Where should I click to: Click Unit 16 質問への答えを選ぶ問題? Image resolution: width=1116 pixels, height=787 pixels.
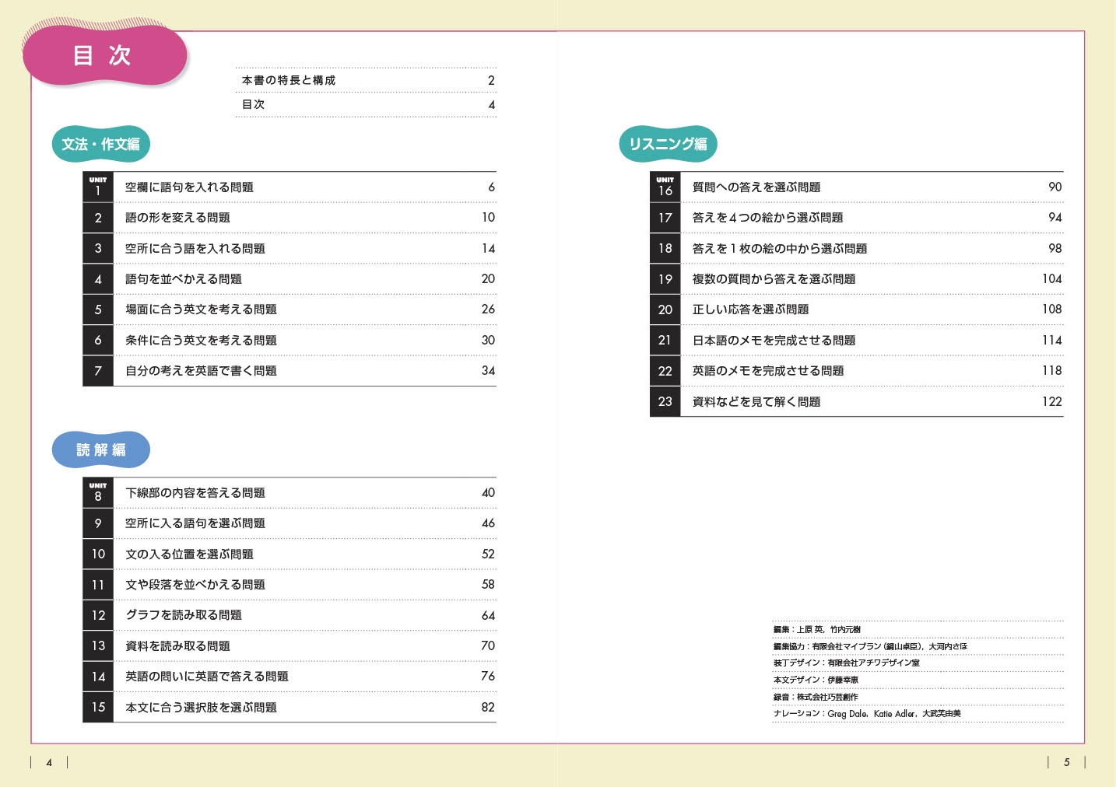click(857, 187)
